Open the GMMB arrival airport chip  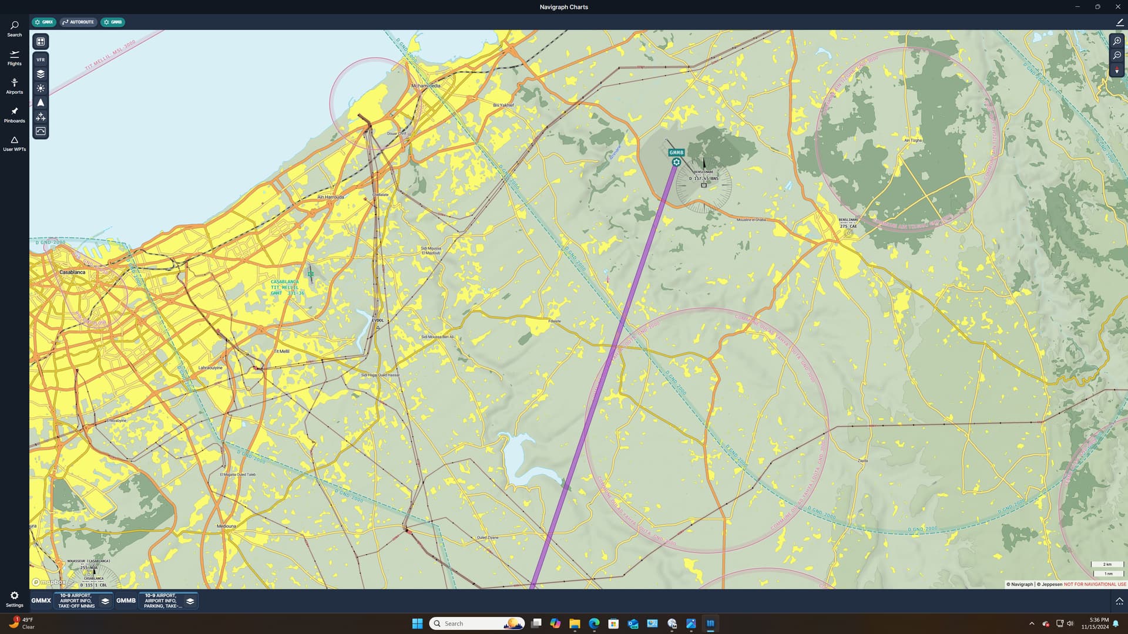tap(113, 22)
